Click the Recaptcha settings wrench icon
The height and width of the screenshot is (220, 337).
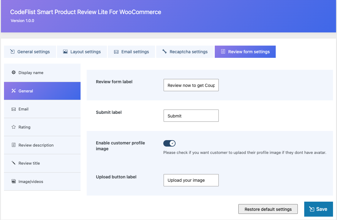165,51
